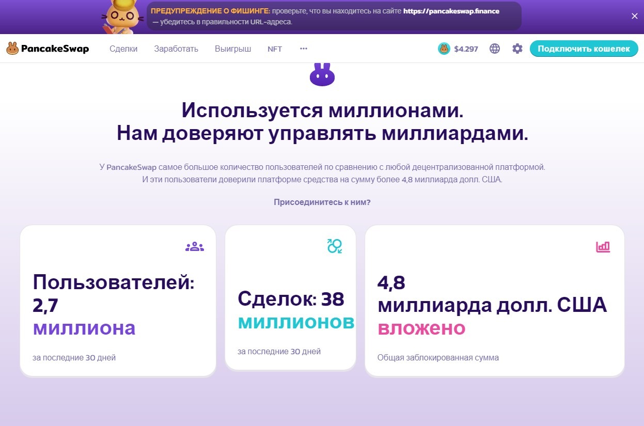Click the trades swap icon
The image size is (644, 426).
tap(335, 246)
